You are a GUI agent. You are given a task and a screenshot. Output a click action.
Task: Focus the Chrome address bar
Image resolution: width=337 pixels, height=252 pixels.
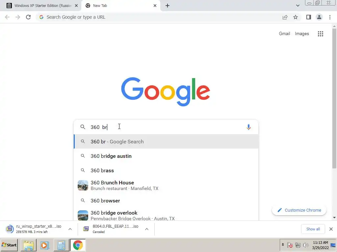pyautogui.click(x=159, y=17)
